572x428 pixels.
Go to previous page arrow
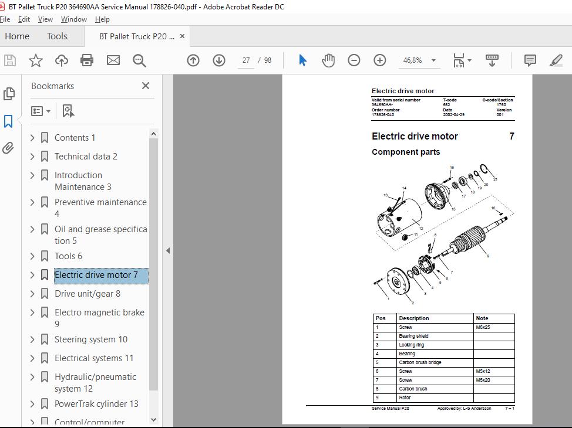(193, 60)
